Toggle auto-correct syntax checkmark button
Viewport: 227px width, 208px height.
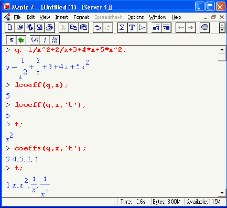point(35,40)
